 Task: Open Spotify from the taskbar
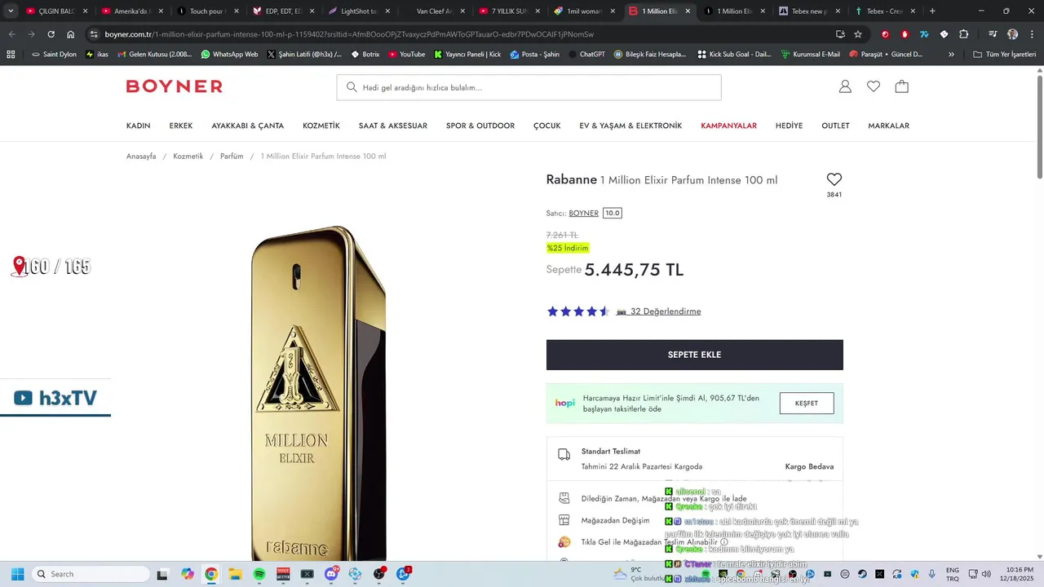pos(259,574)
